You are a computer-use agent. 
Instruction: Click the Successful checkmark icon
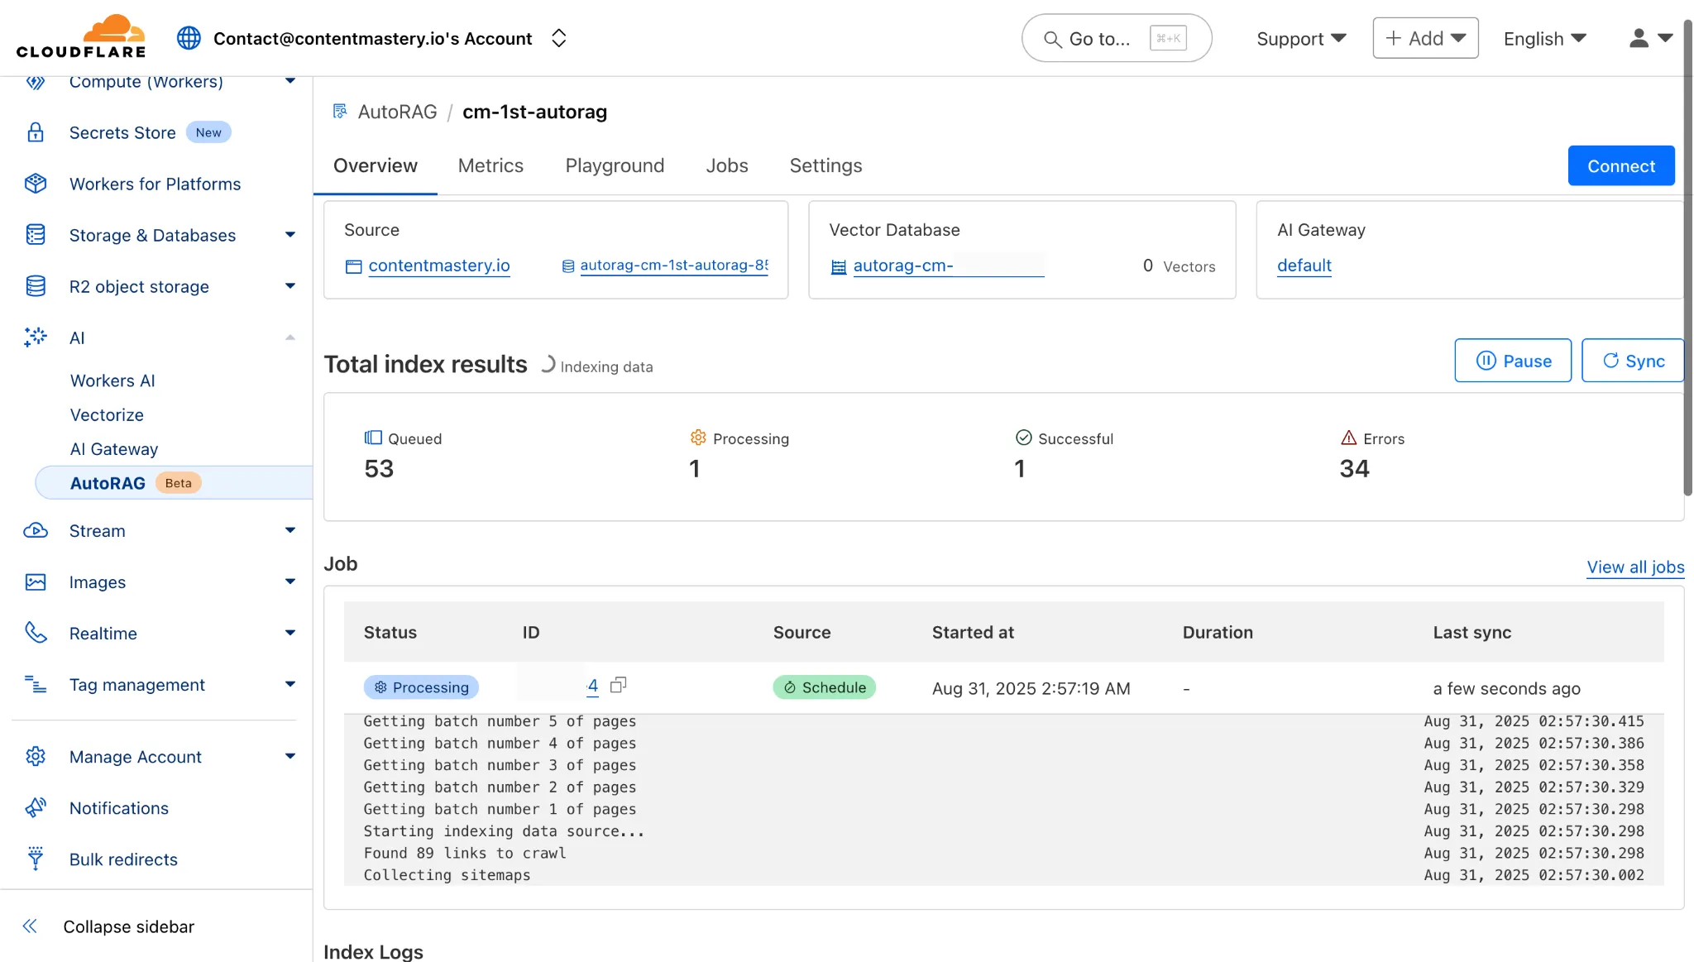(1023, 438)
